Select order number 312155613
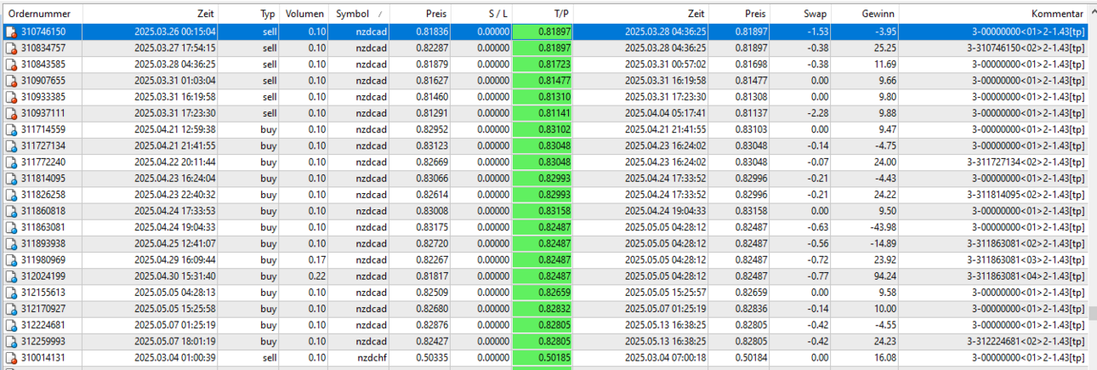Screen dimensions: 1097x370 45,293
